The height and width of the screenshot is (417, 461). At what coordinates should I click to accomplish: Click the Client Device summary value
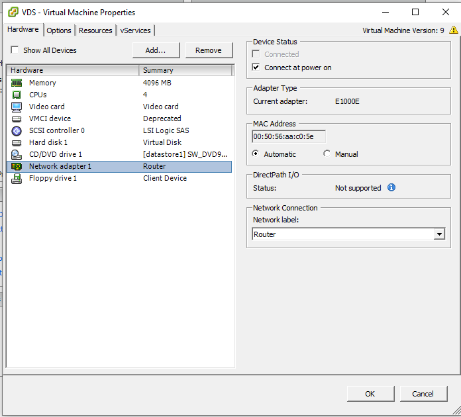(x=165, y=178)
